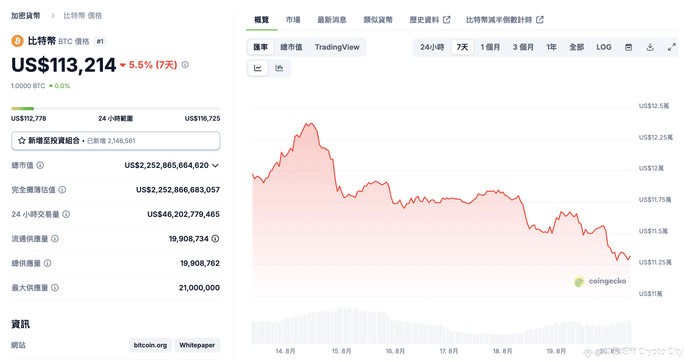
Task: Click the US$46,202,779,465 volume value
Action: coord(183,214)
